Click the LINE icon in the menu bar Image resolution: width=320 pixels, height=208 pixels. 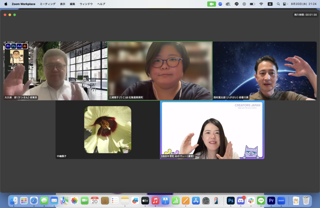click(237, 4)
